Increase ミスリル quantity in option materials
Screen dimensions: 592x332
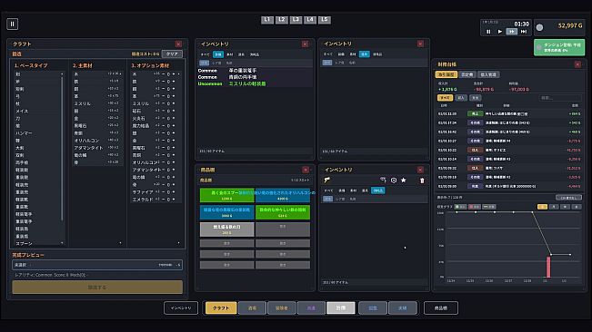(174, 103)
